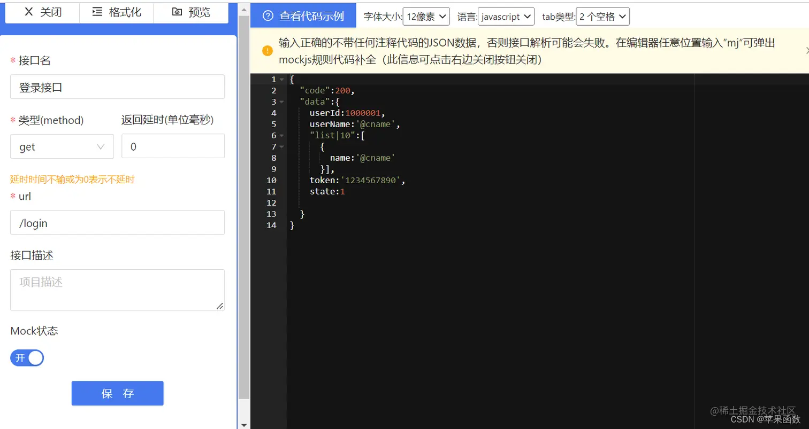This screenshot has width=809, height=429.
Task: Collapse code fold arrow on line 1
Action: coord(282,80)
